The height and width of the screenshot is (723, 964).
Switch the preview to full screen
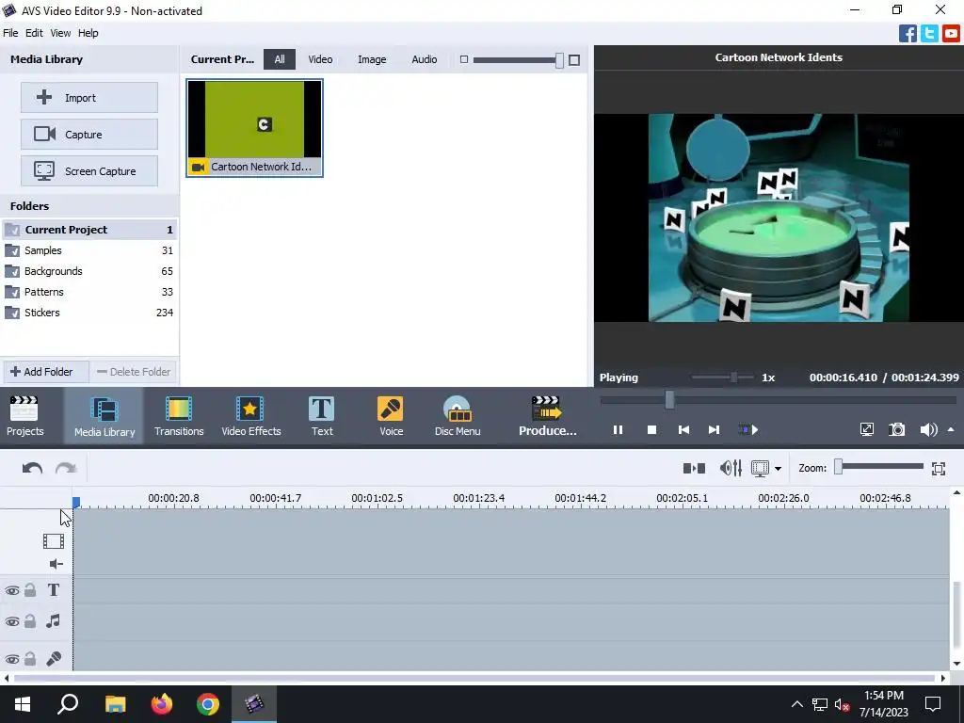(867, 429)
